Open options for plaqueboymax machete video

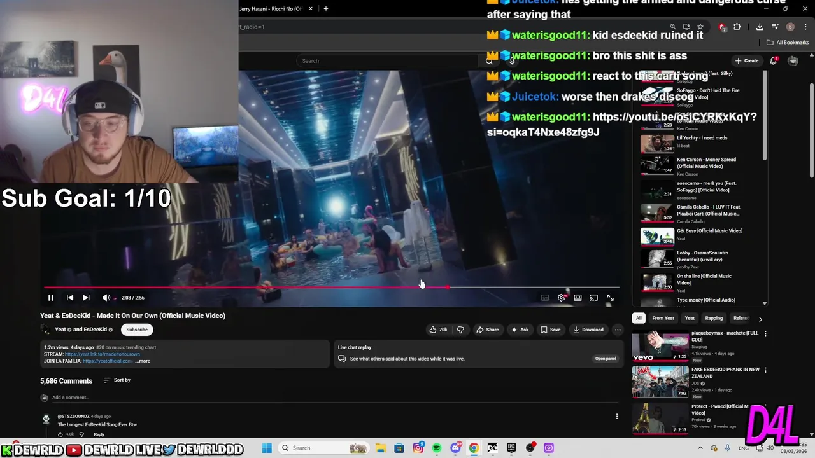[x=765, y=333]
